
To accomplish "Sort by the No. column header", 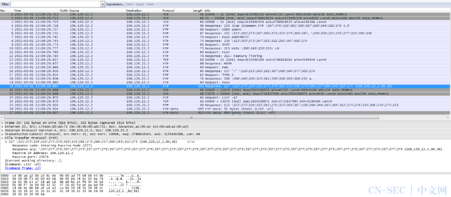I will (3, 10).
